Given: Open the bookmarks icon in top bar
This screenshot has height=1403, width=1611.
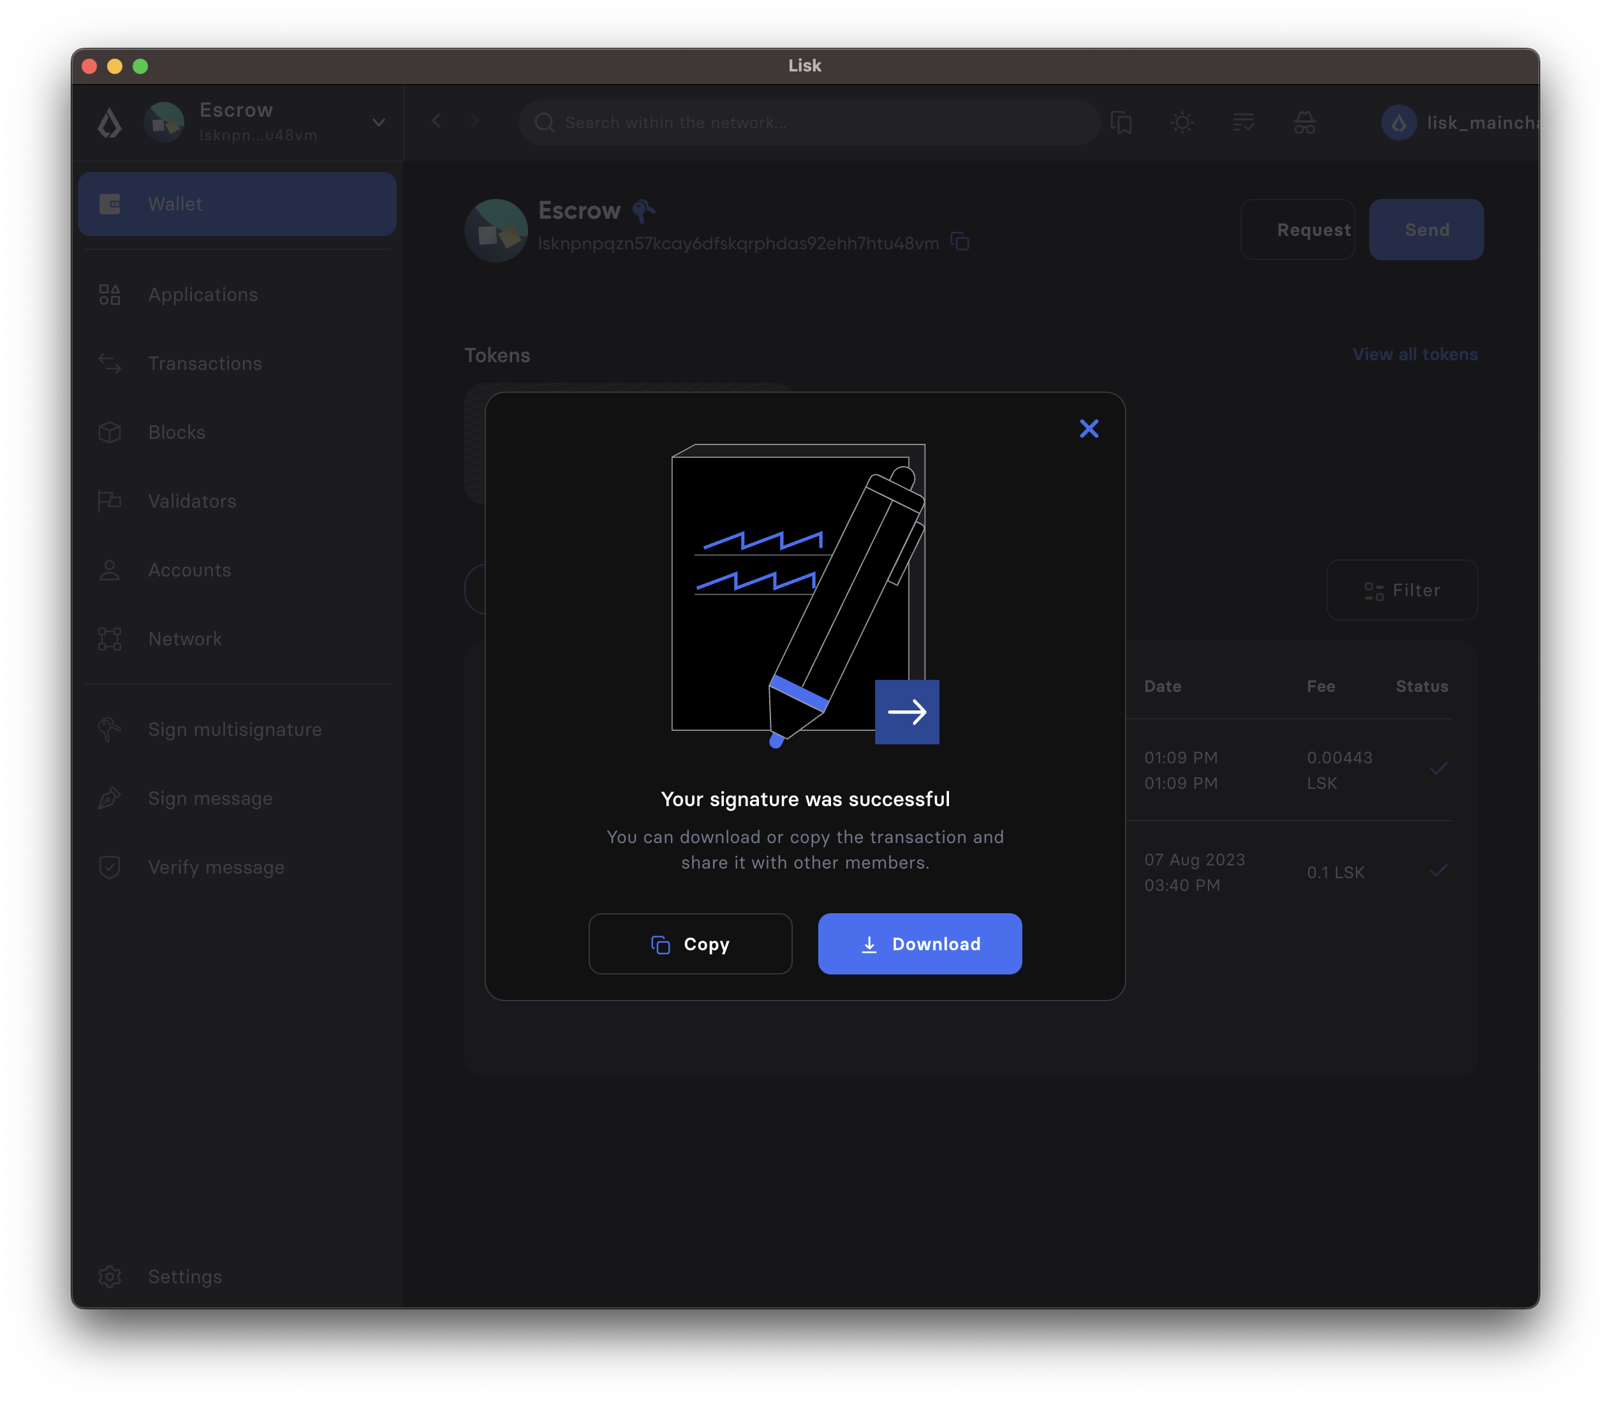Looking at the screenshot, I should [x=1121, y=123].
